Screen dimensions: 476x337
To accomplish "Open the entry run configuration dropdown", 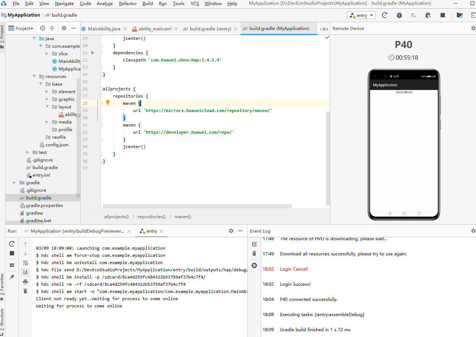I will pos(361,15).
